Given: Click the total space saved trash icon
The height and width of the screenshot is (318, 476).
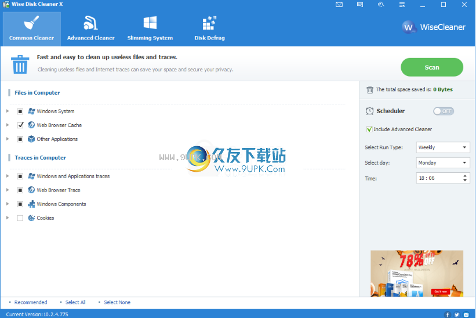Looking at the screenshot, I should pyautogui.click(x=369, y=89).
